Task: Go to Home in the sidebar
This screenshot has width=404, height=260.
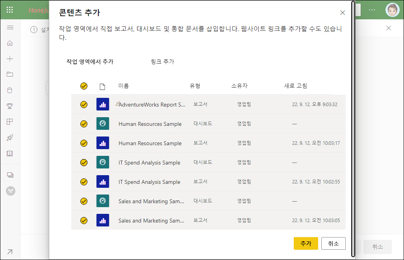Action: click(x=10, y=43)
